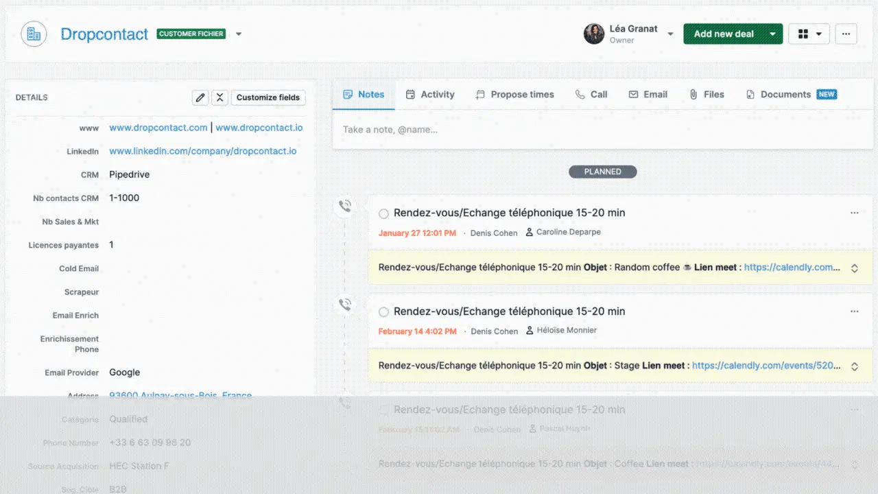This screenshot has width=878, height=494.
Task: Click Denis Cohen on the January 27 activity
Action: [x=494, y=233]
